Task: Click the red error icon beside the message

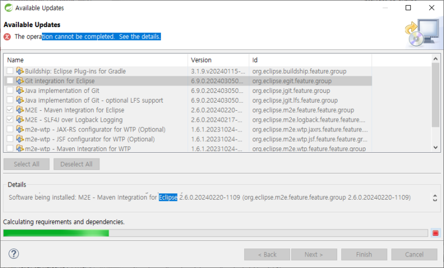Action: 7,37
